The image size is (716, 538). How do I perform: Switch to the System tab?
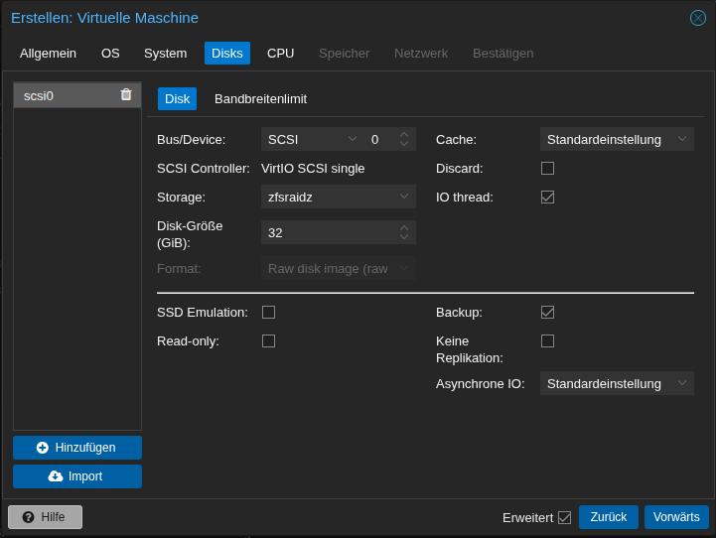[165, 53]
